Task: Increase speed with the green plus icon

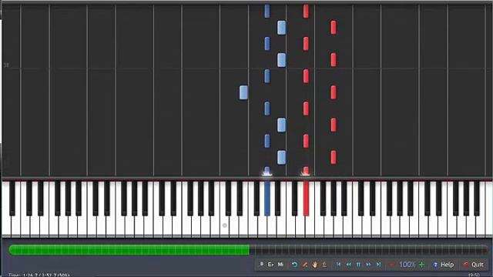Action: tap(422, 265)
